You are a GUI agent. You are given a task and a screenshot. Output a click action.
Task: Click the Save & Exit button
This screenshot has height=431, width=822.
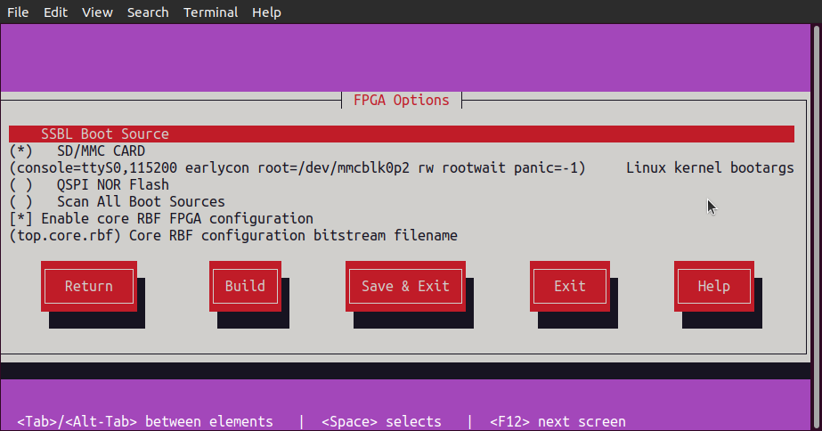click(x=405, y=286)
